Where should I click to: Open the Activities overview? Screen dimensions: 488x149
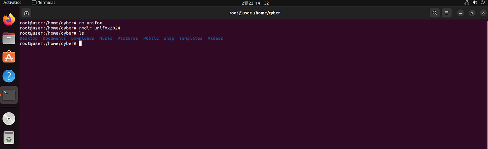[x=12, y=3]
